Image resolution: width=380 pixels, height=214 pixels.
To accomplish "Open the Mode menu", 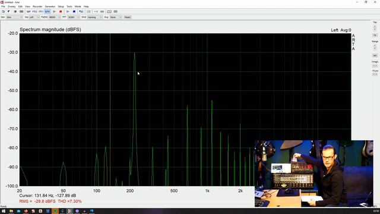I will [x=78, y=7].
